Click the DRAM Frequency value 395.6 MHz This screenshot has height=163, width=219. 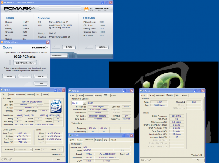177,116
